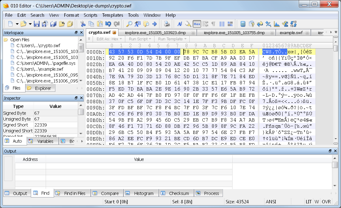Open the Edit As: Hex dropdown
The image size is (341, 208).
109,39
